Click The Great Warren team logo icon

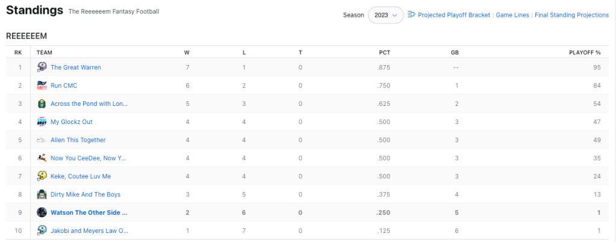click(42, 67)
